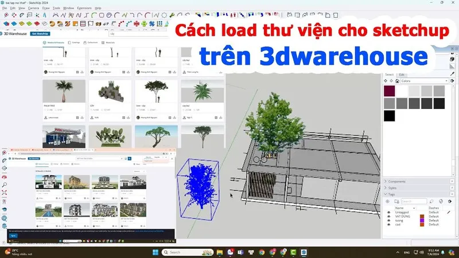This screenshot has height=258, width=459.
Task: Select the dotted circle curve tool
Action: tap(164, 15)
